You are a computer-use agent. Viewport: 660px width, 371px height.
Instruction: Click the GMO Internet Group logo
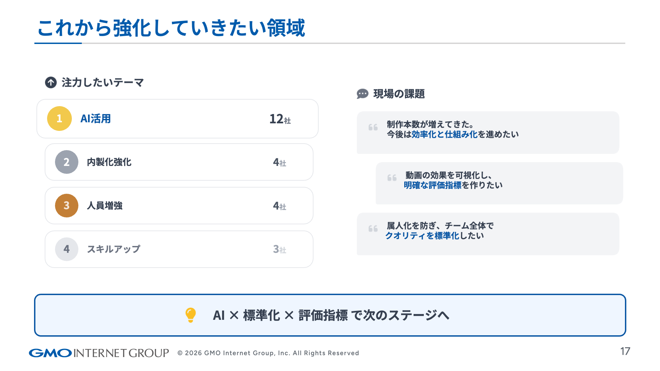point(99,353)
